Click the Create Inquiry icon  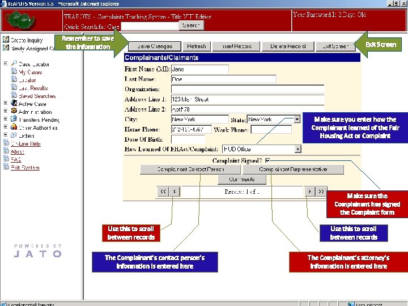pyautogui.click(x=6, y=39)
